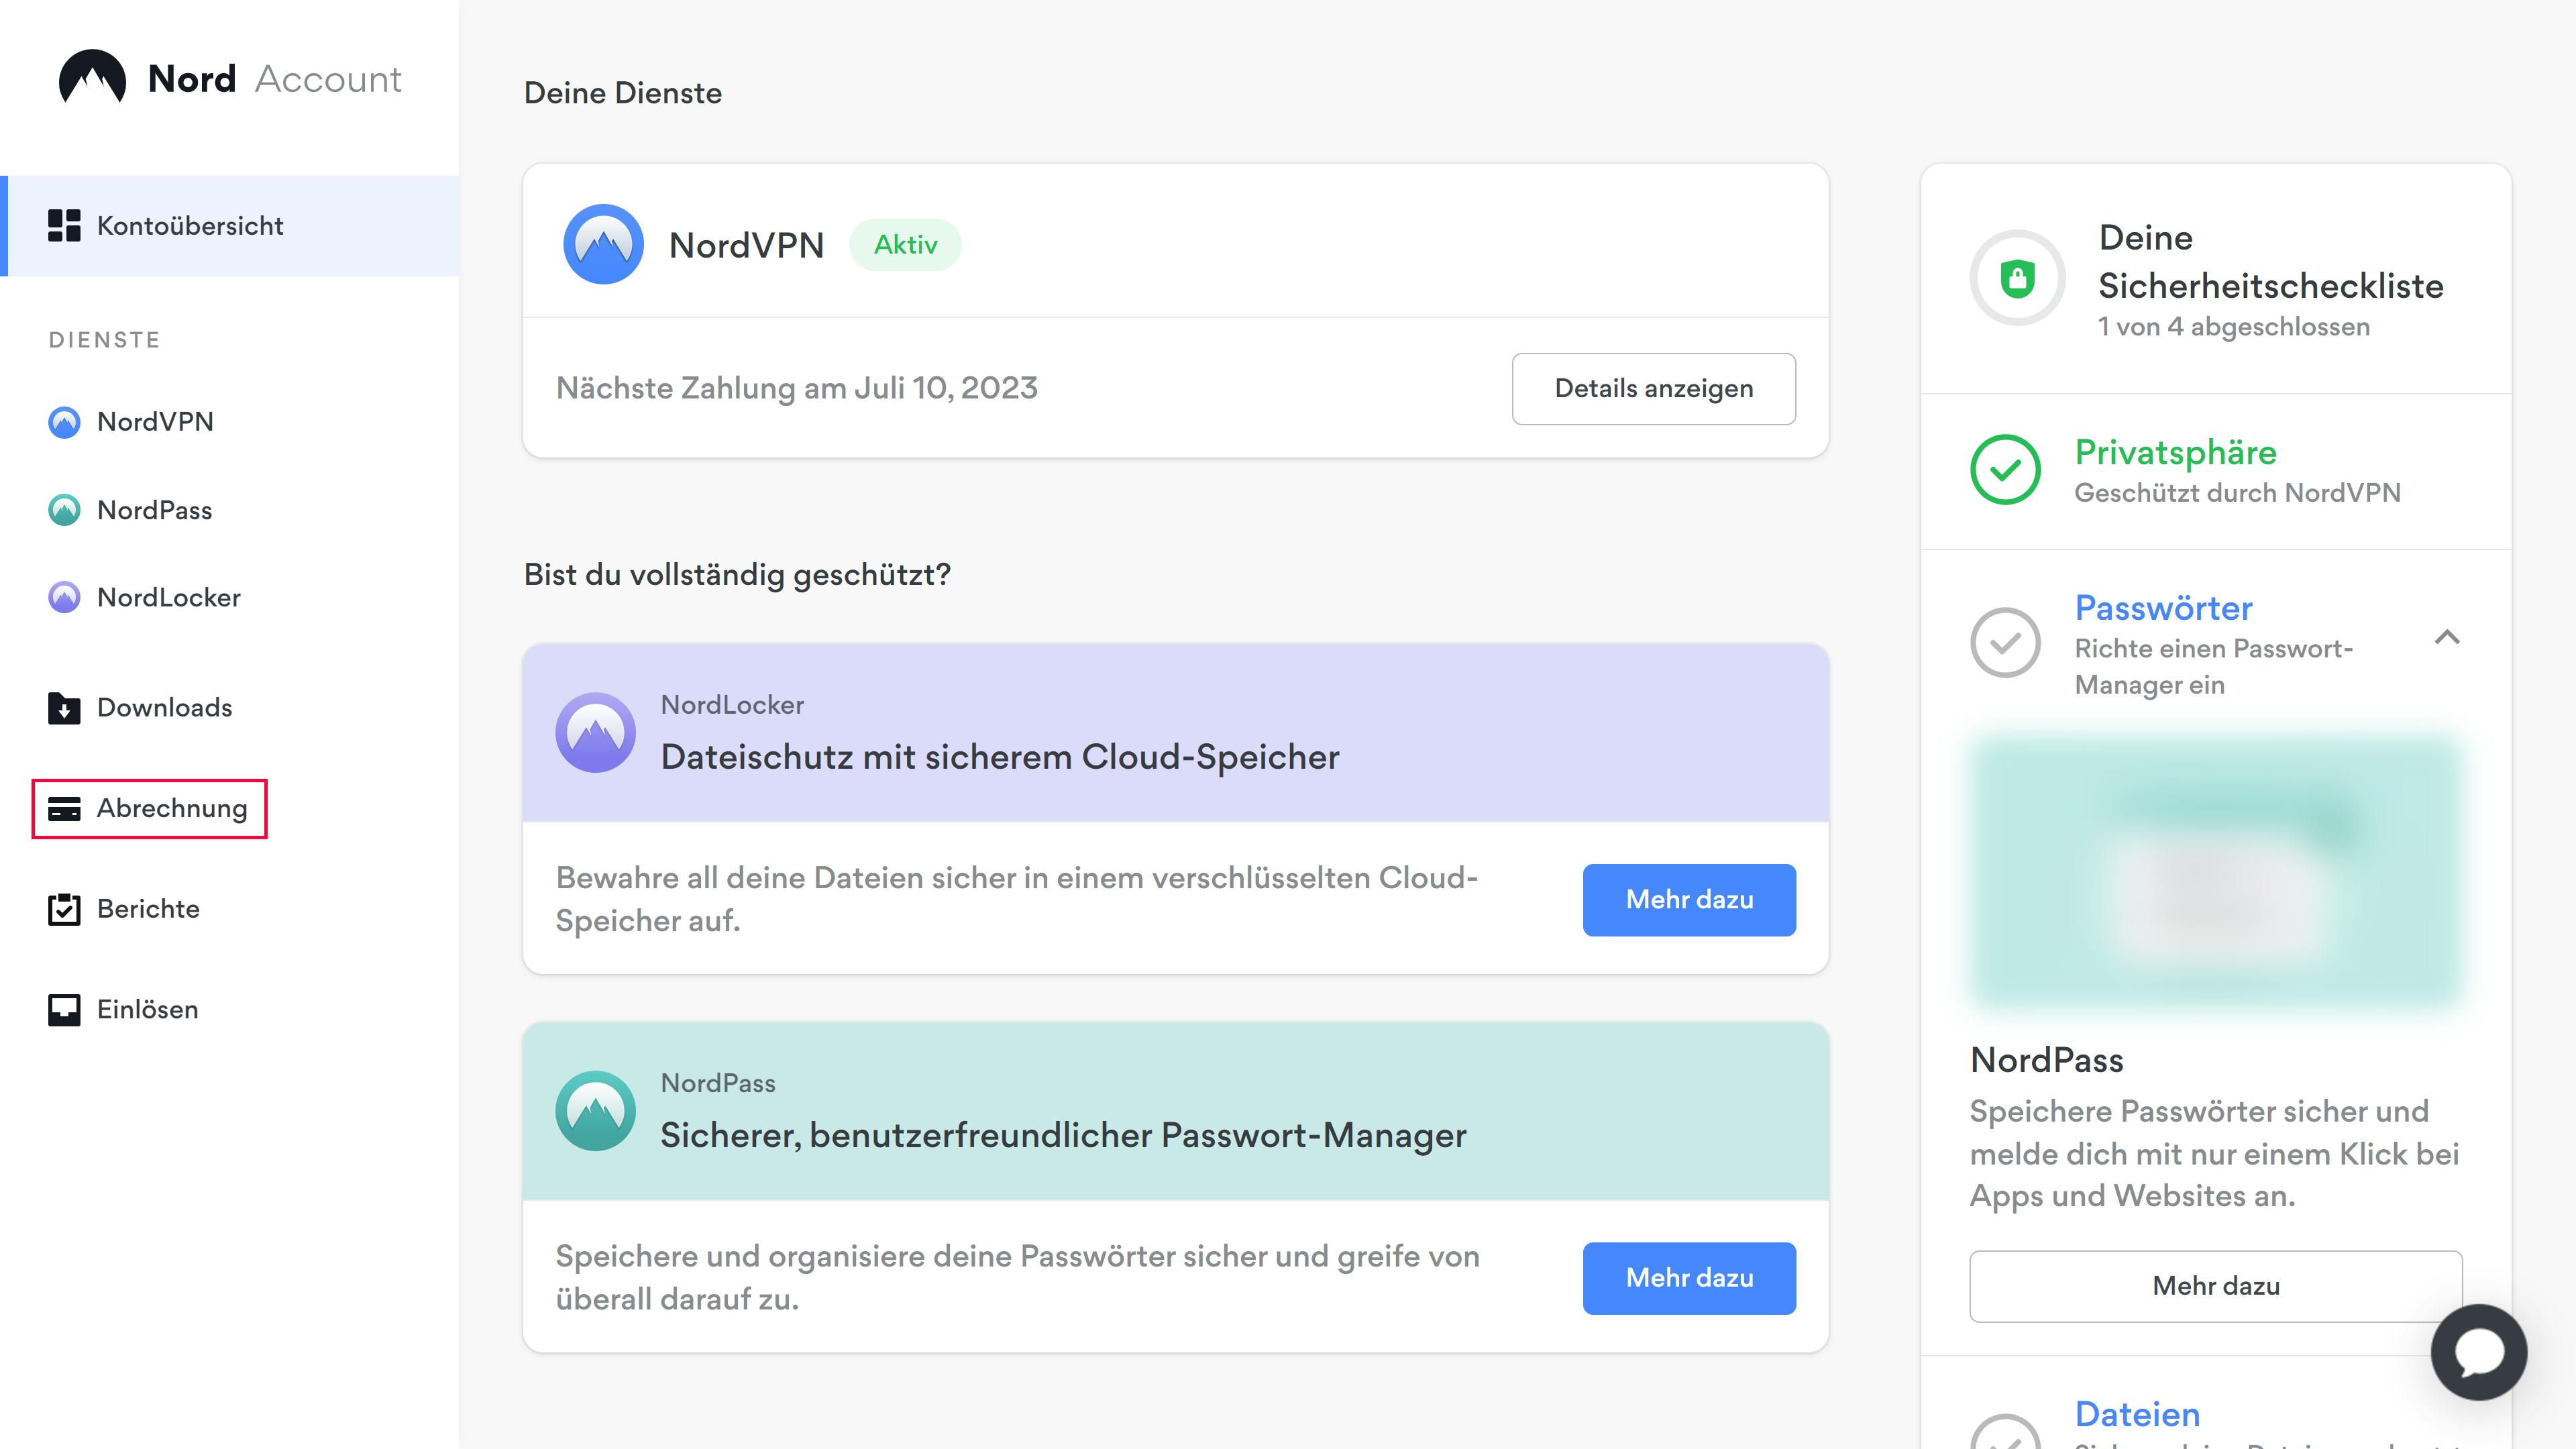Click the green Privatsphäre checkmark circle
Viewport: 2576px width, 1449px height.
[x=2005, y=469]
